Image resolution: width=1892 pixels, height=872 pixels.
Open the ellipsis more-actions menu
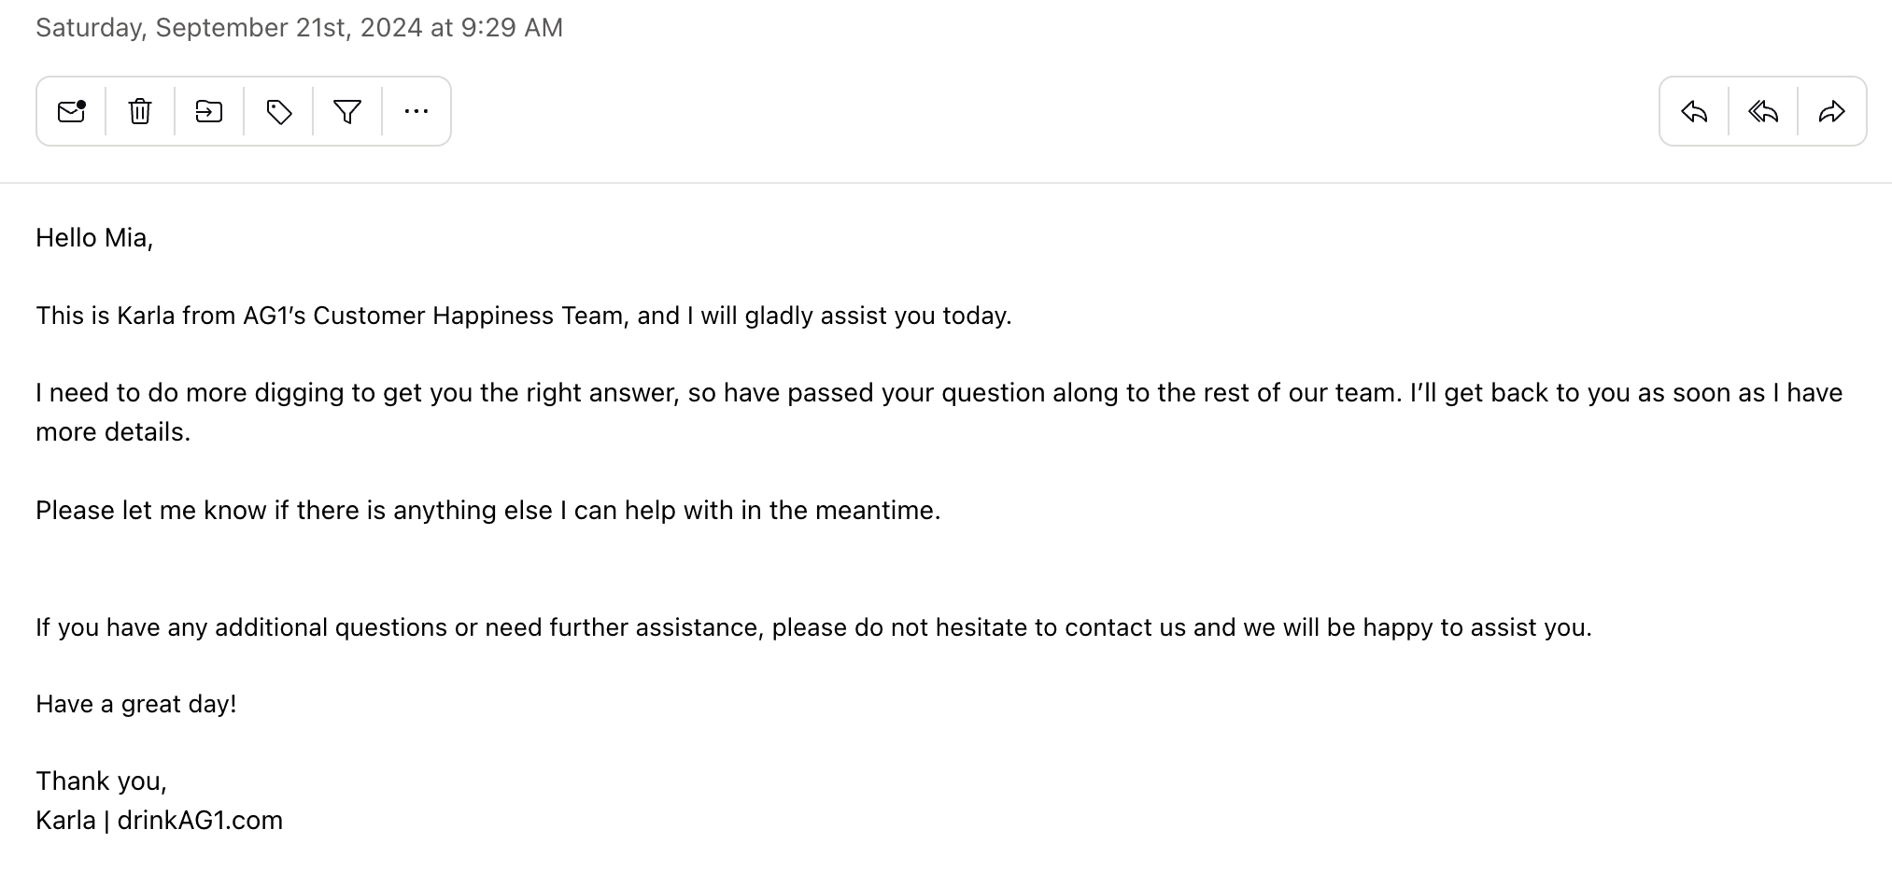[x=416, y=111]
